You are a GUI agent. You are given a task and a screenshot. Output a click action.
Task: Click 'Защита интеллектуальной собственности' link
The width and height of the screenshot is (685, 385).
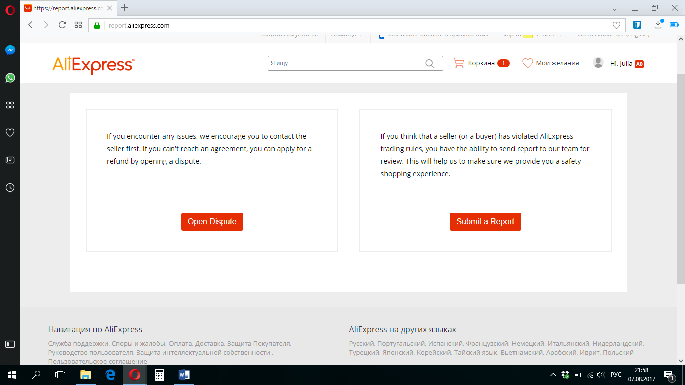[x=203, y=353]
